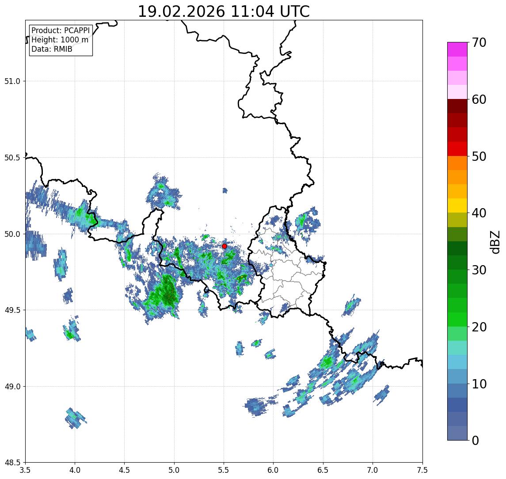Click longitude axis label '4.0'
The height and width of the screenshot is (479, 506).
75,470
